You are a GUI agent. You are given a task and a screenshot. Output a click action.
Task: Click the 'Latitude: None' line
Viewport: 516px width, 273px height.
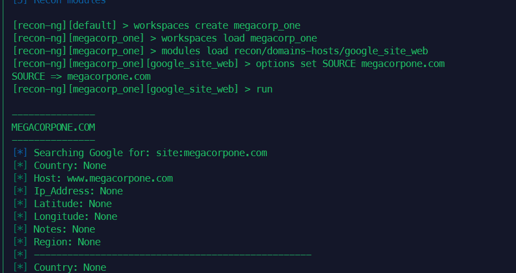pos(73,204)
